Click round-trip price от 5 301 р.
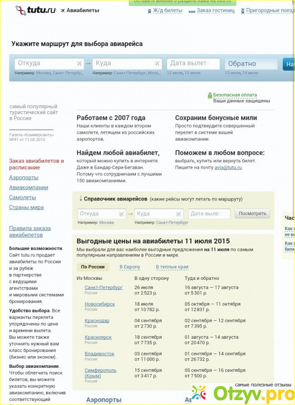This screenshot has height=405, width=295. (196, 293)
